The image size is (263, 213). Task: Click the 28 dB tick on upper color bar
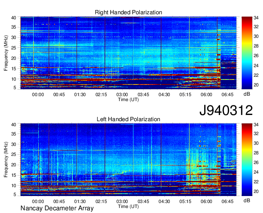256,46
